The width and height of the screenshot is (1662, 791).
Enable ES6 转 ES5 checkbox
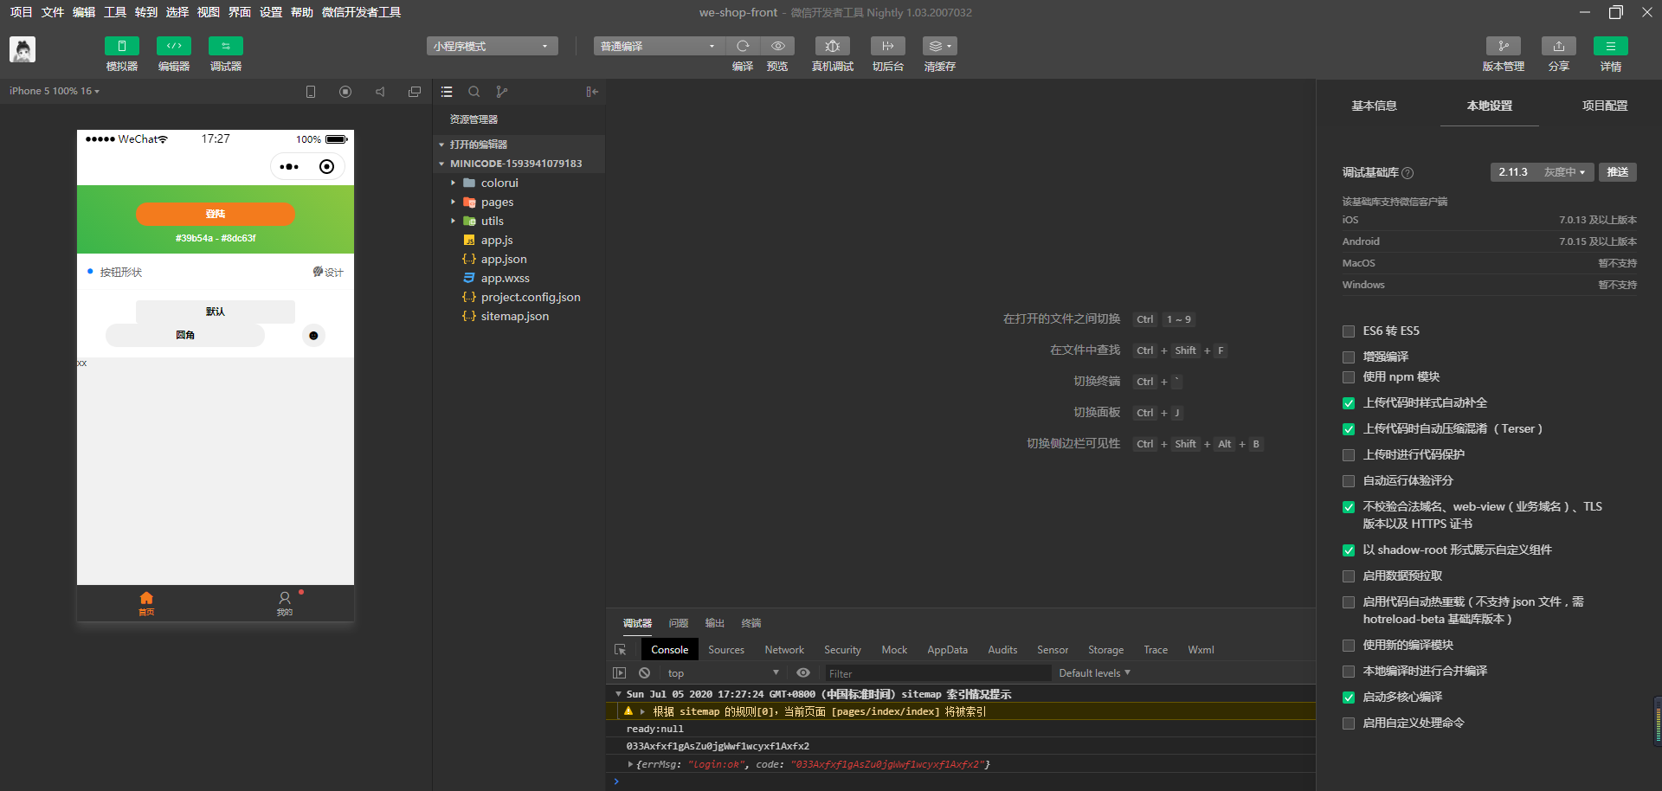click(1349, 331)
